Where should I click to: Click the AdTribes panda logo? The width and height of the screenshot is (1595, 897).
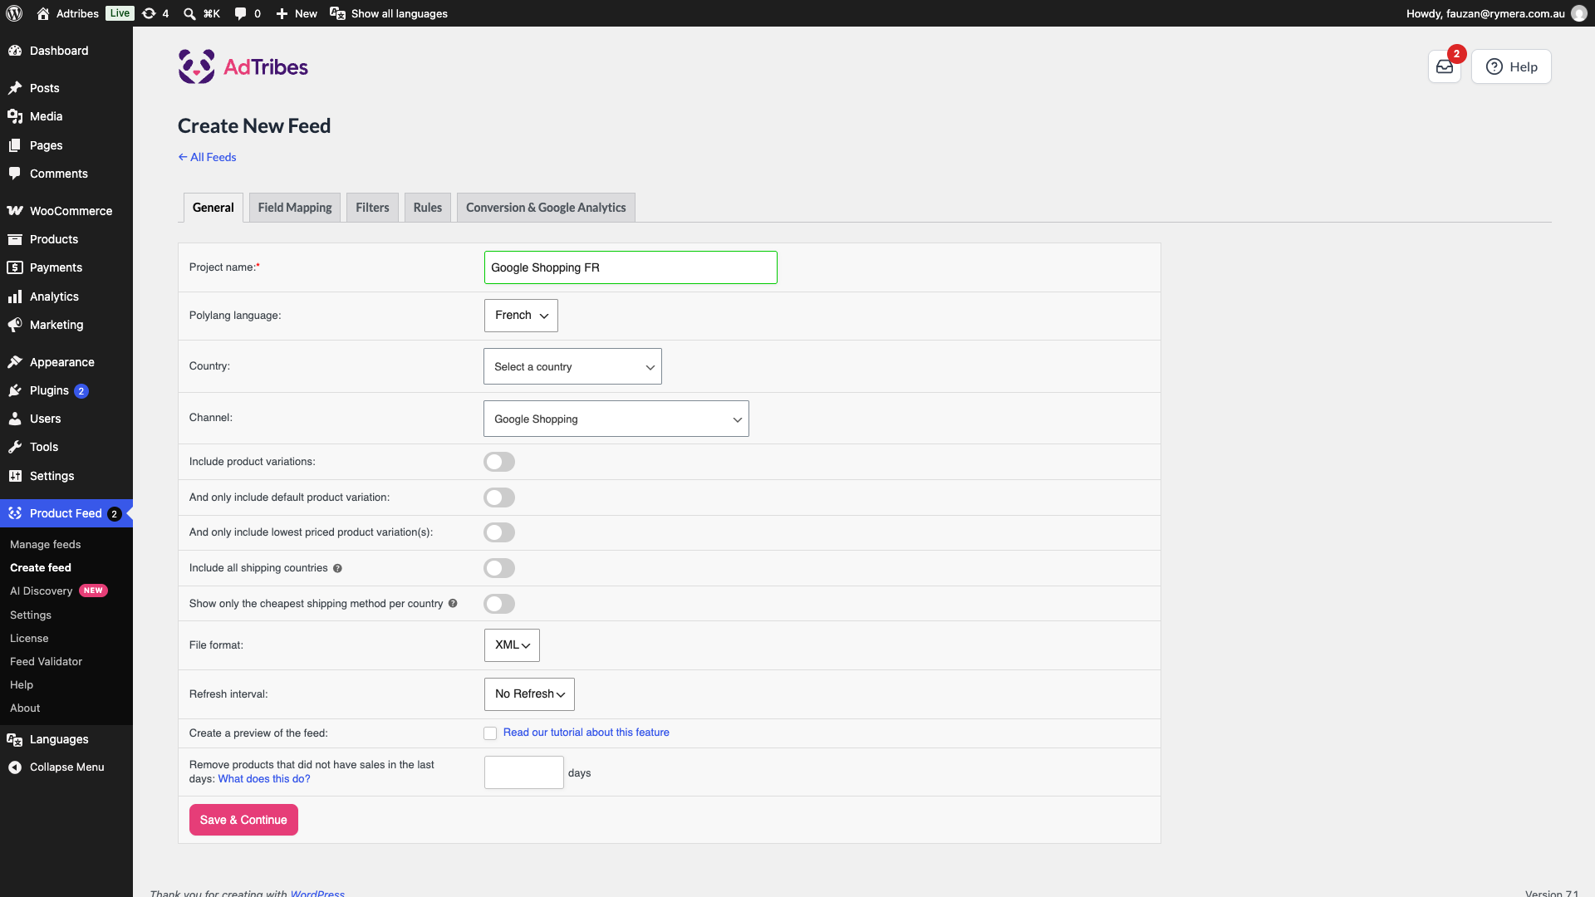point(196,66)
